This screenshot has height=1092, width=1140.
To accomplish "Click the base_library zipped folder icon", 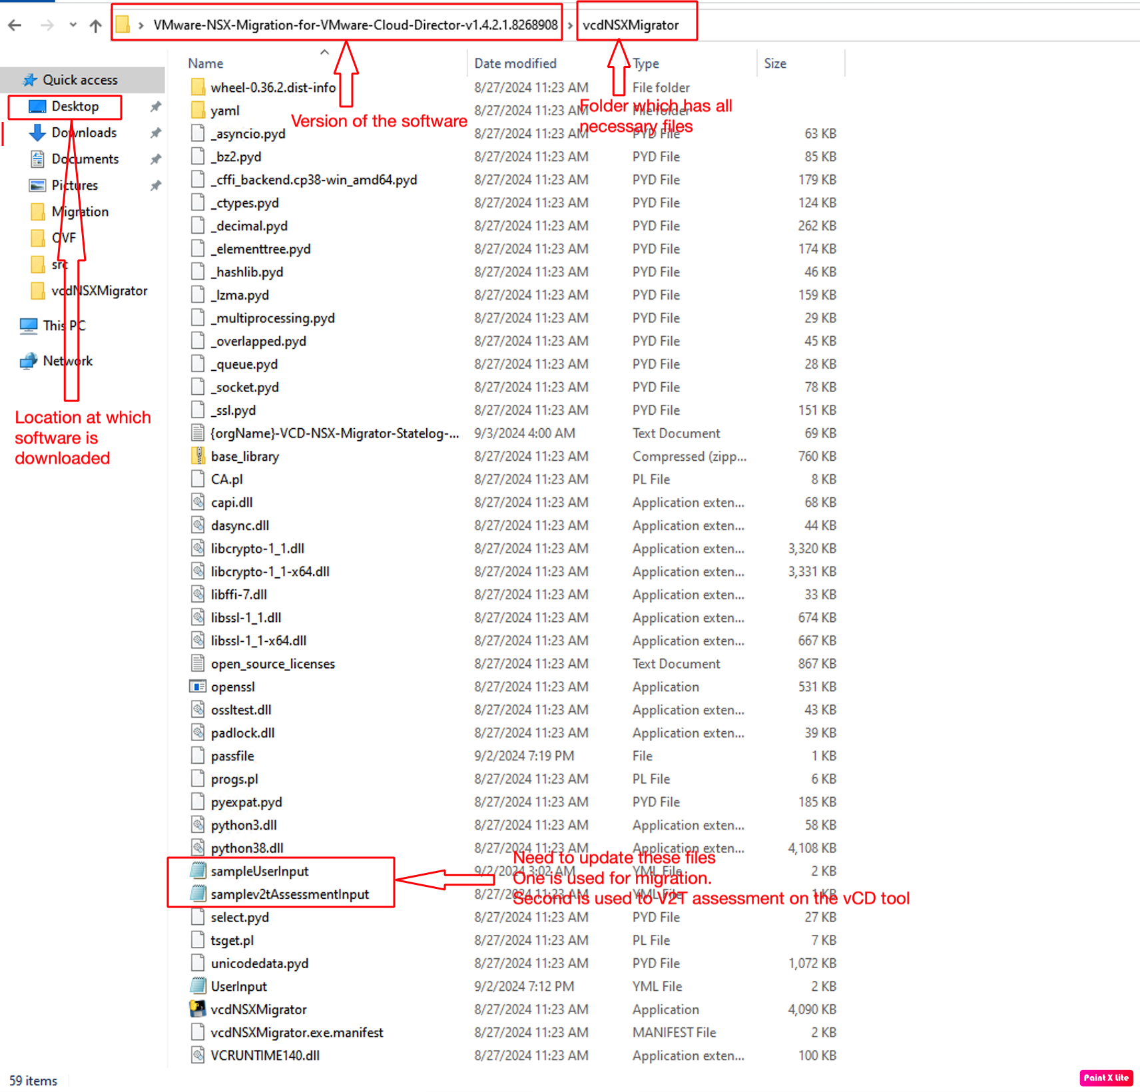I will click(198, 456).
